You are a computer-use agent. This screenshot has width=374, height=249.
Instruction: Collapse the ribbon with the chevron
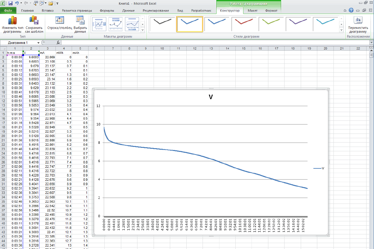pos(344,10)
